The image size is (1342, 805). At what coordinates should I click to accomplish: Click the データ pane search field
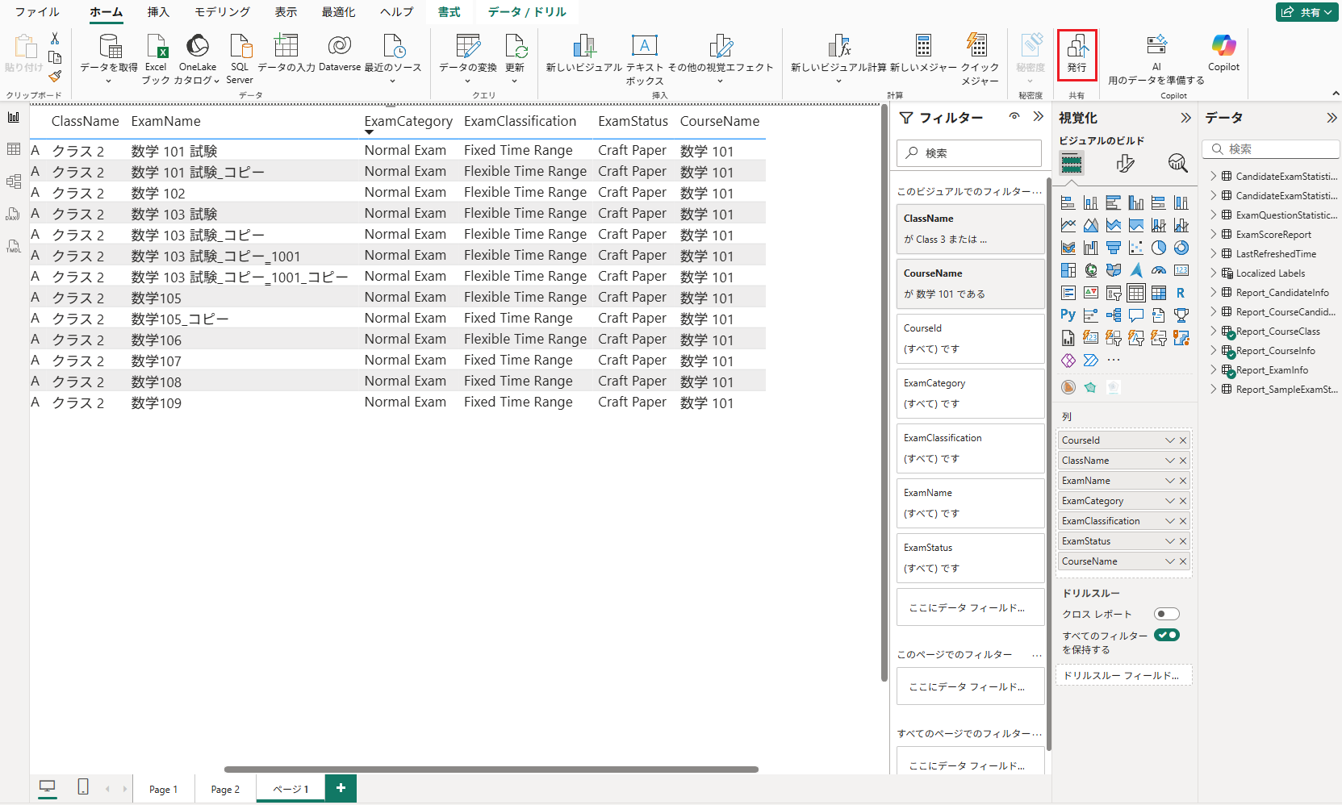click(x=1271, y=149)
